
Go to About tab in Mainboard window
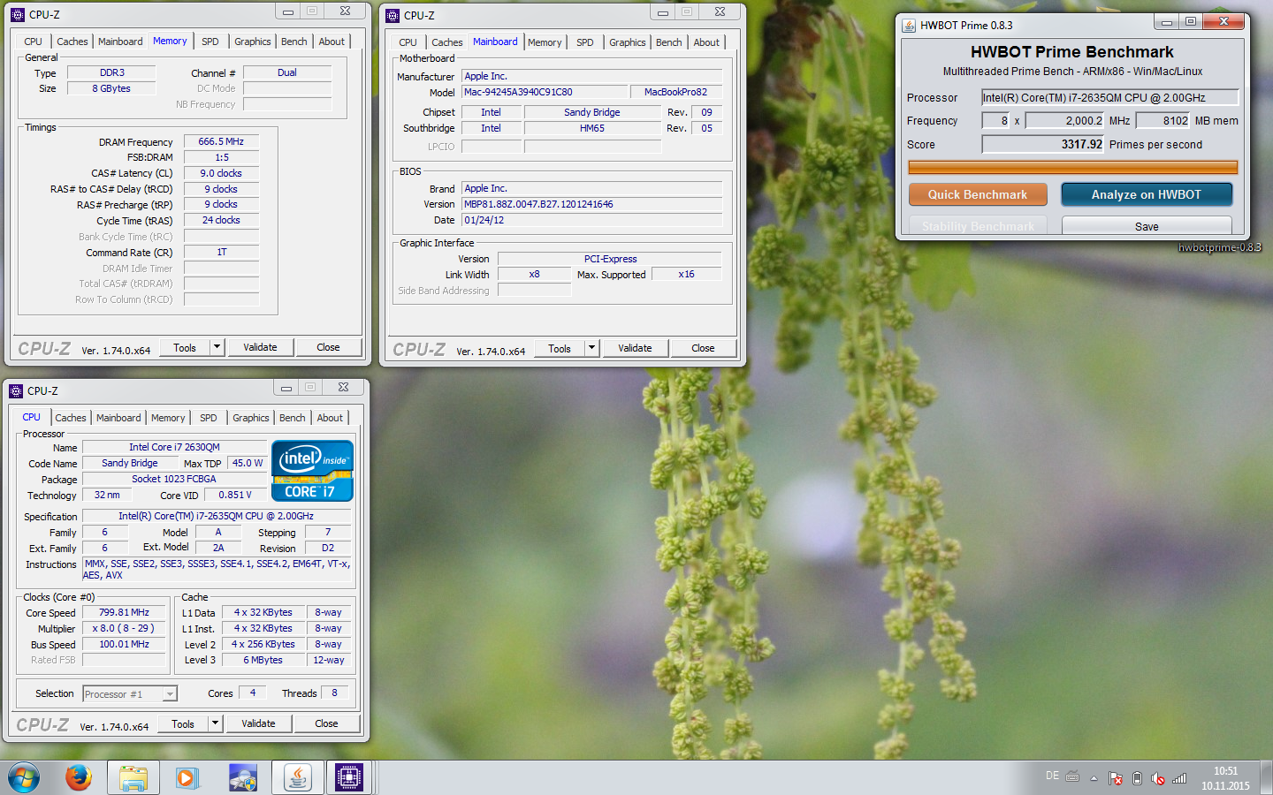pos(706,42)
